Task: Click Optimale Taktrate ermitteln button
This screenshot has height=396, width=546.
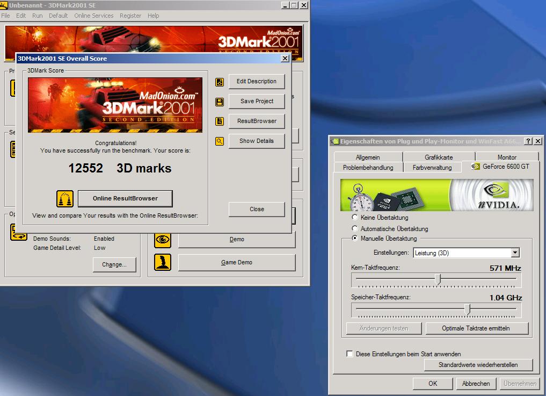Action: pos(477,328)
